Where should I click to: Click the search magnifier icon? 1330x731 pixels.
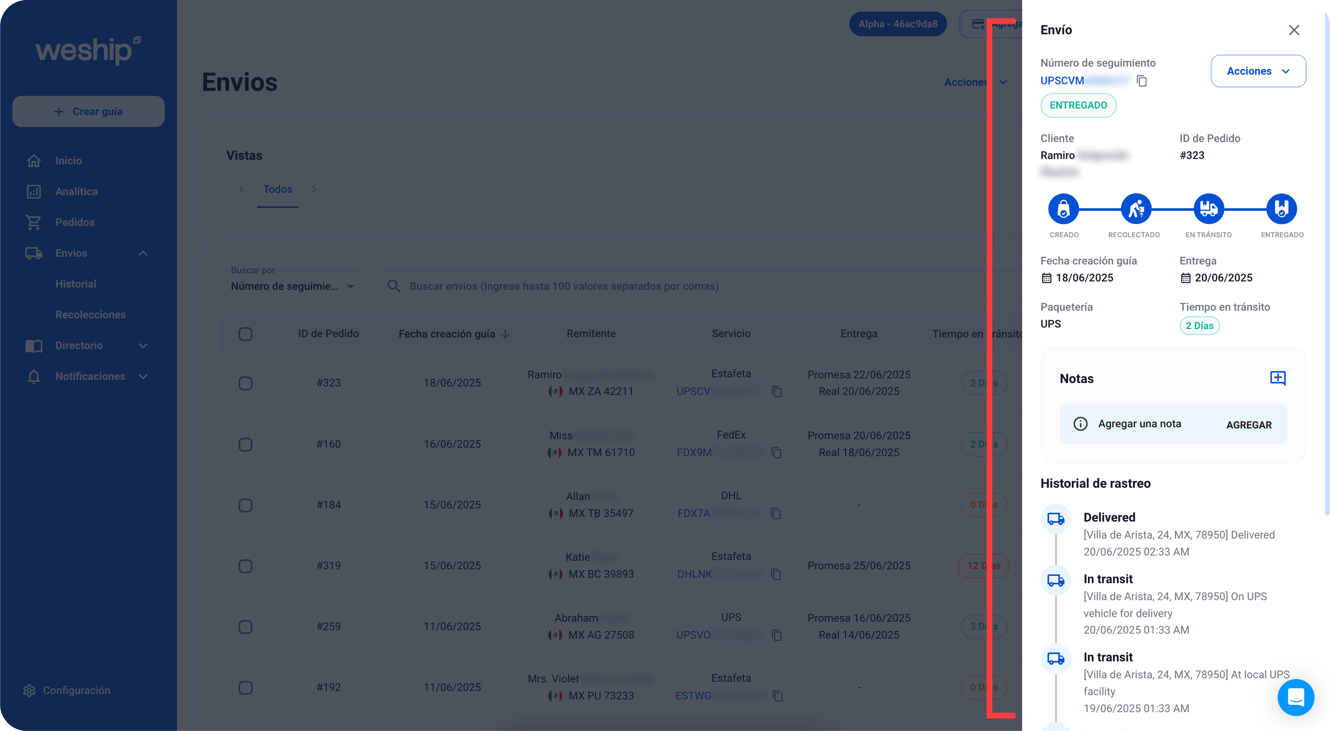[394, 286]
